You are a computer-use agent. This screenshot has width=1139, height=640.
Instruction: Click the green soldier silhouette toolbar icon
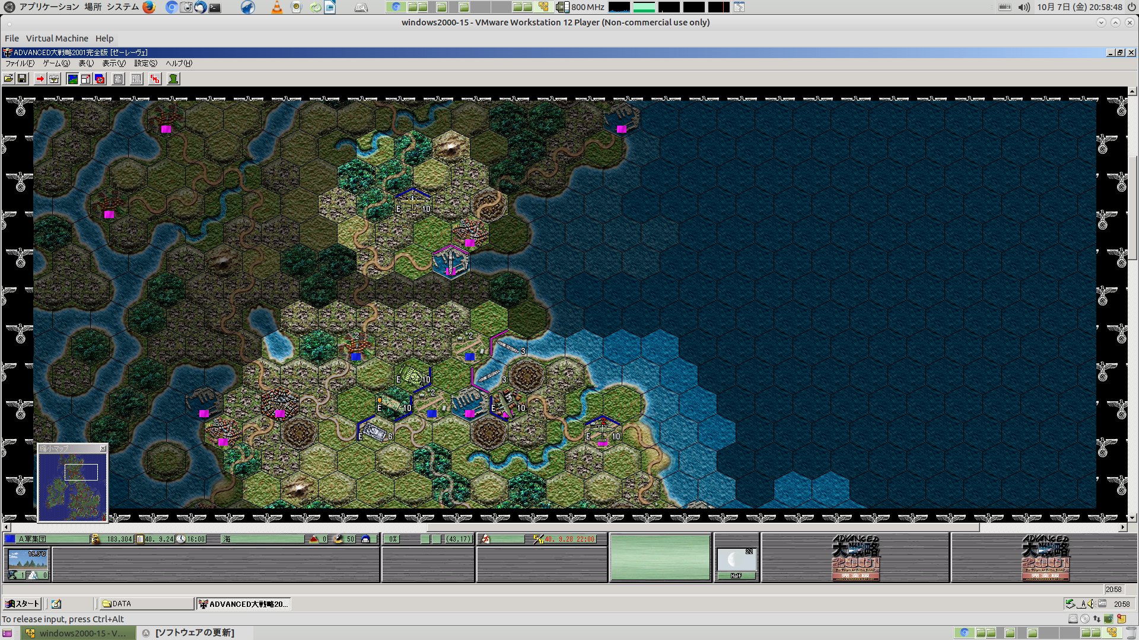tap(173, 79)
